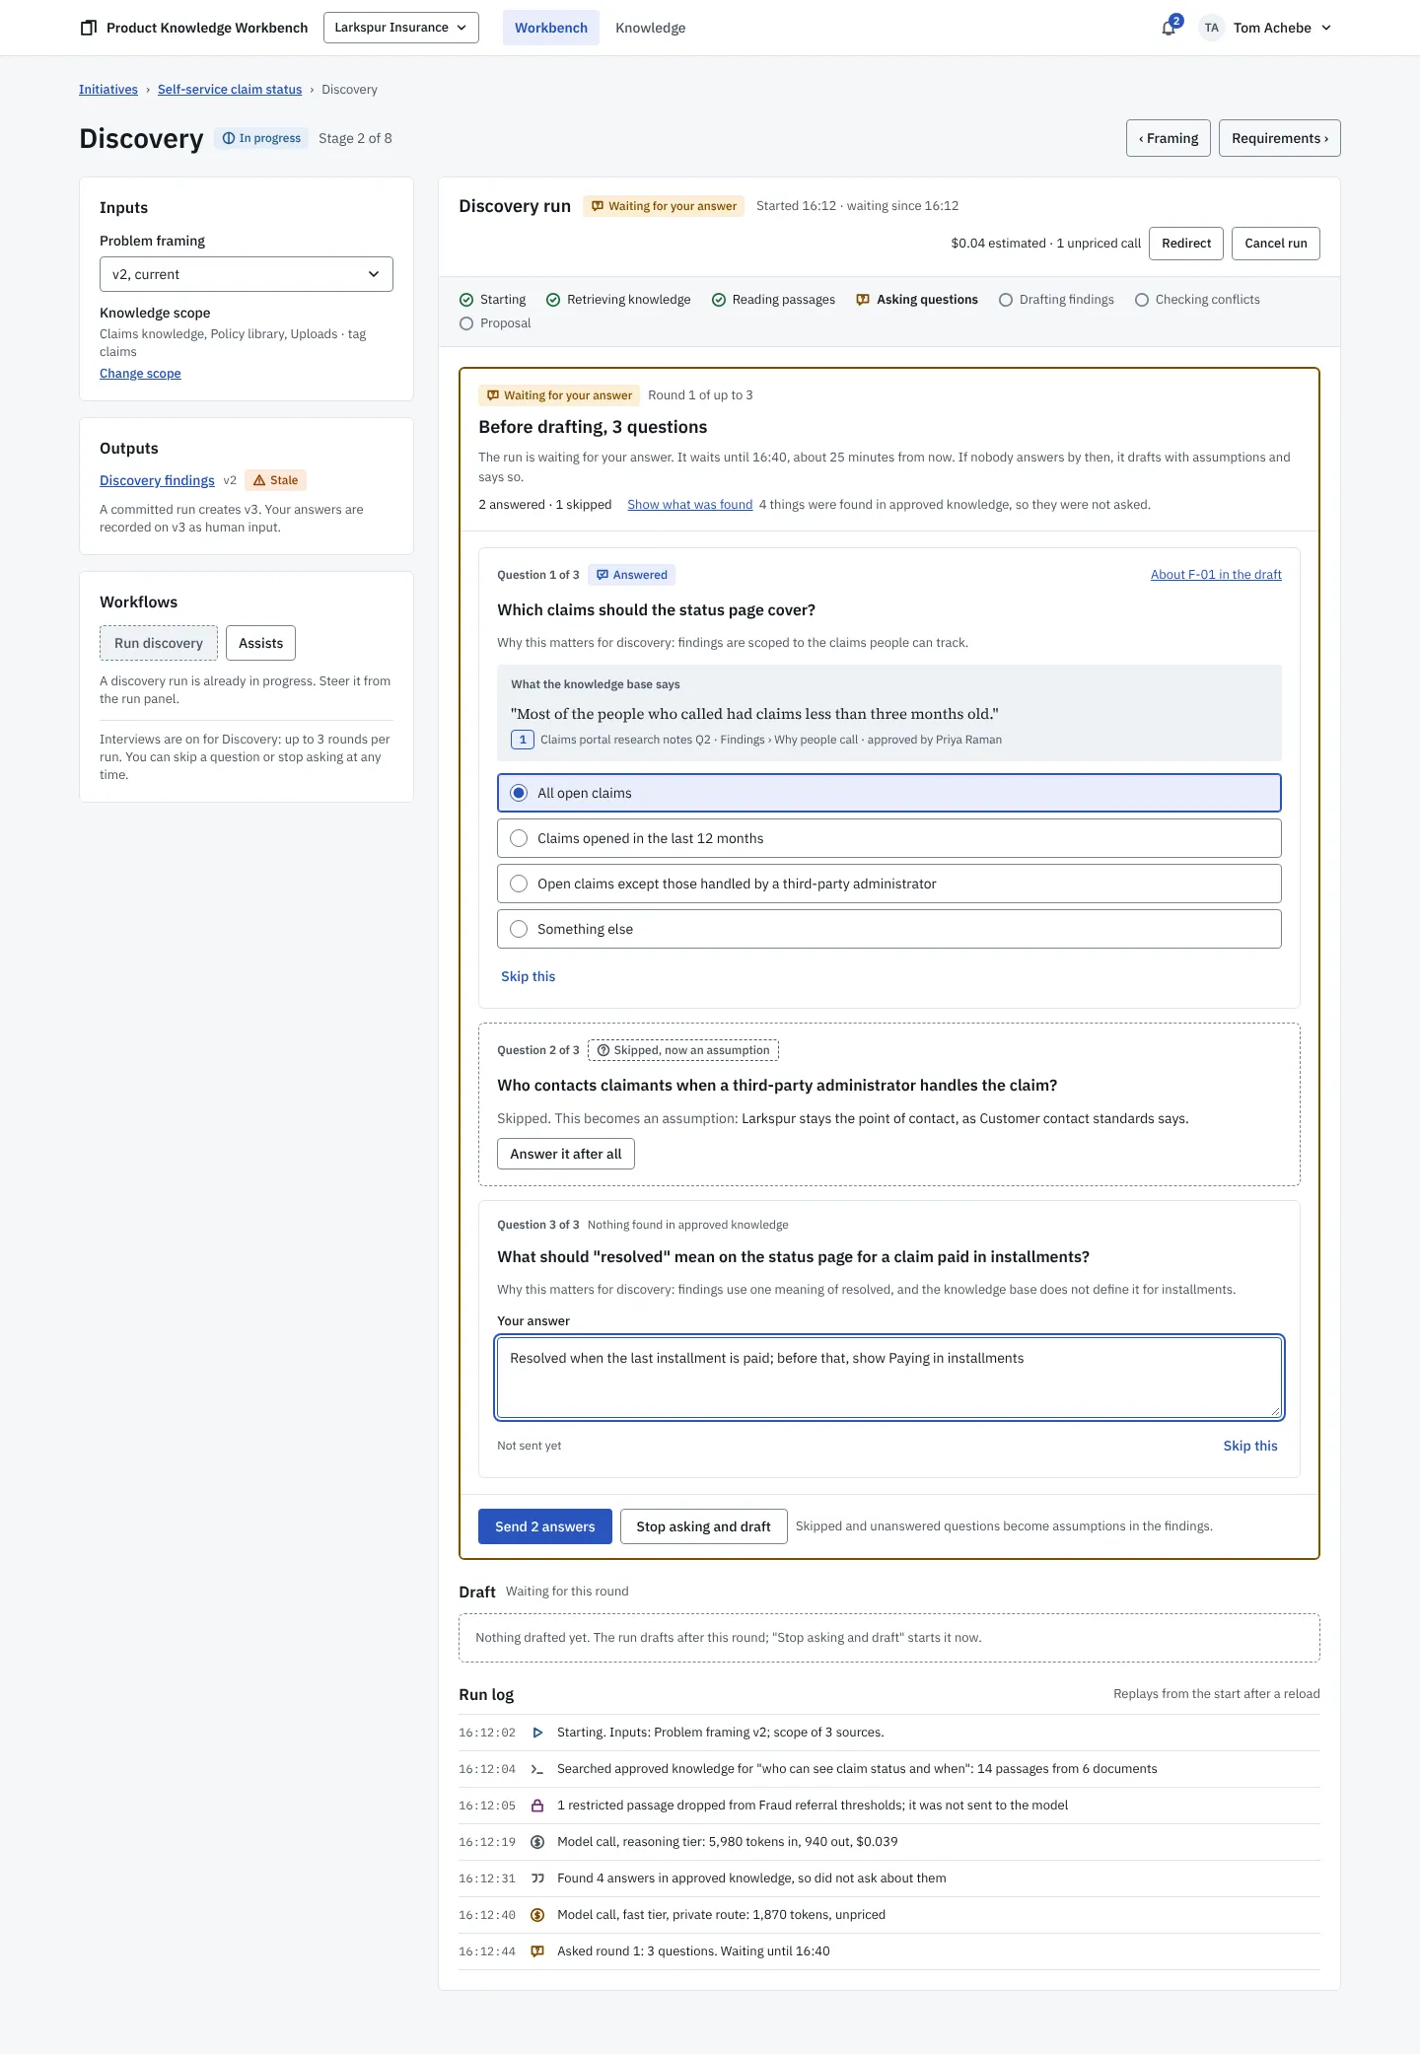Screen dimensions: 1420x2054
Task: Click Send 2 answers
Action: pos(545,1526)
